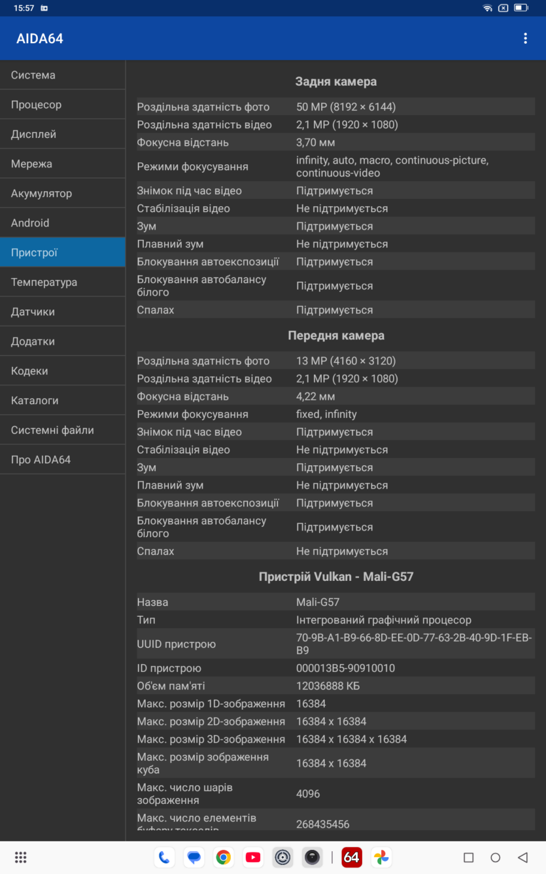Image resolution: width=546 pixels, height=874 pixels.
Task: Launch the Phone app from taskbar
Action: click(164, 857)
